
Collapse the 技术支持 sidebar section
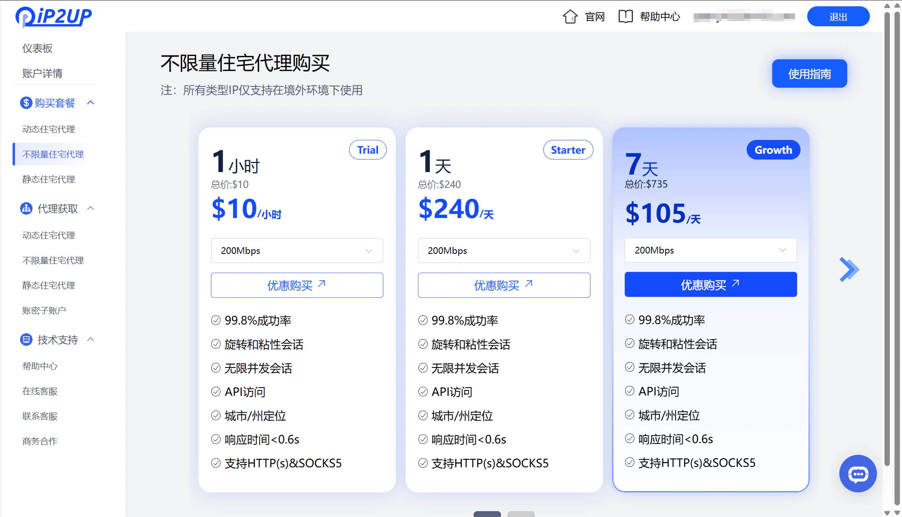[91, 340]
